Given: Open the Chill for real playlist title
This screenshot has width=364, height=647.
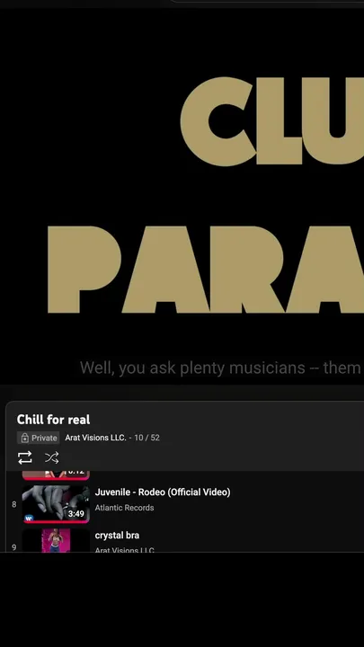Looking at the screenshot, I should [x=53, y=420].
